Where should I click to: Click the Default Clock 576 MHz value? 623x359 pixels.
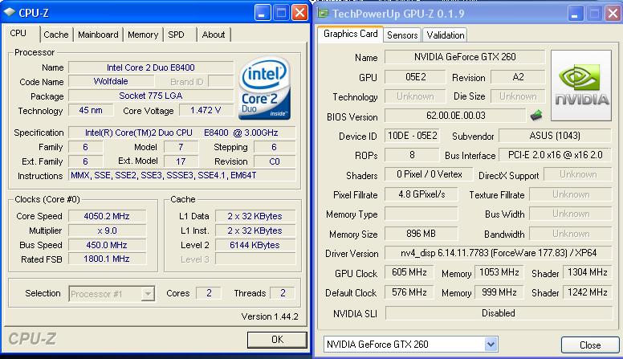[409, 292]
